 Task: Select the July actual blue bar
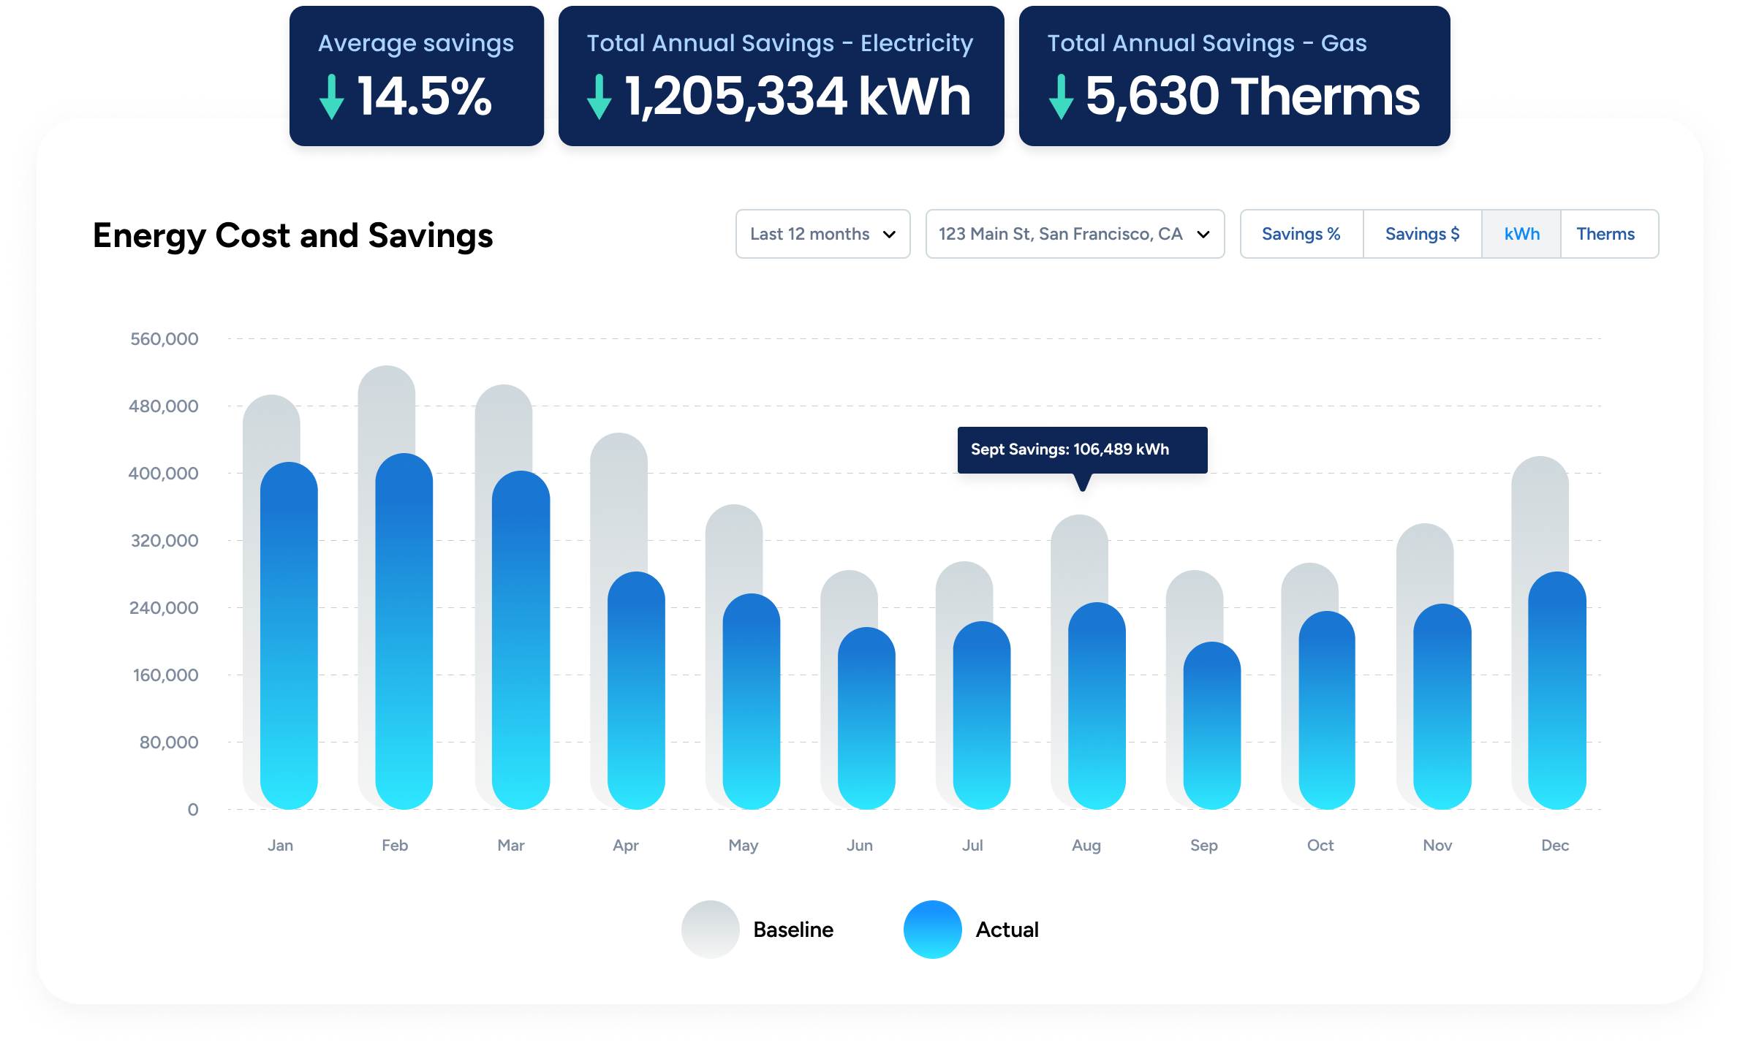[982, 715]
